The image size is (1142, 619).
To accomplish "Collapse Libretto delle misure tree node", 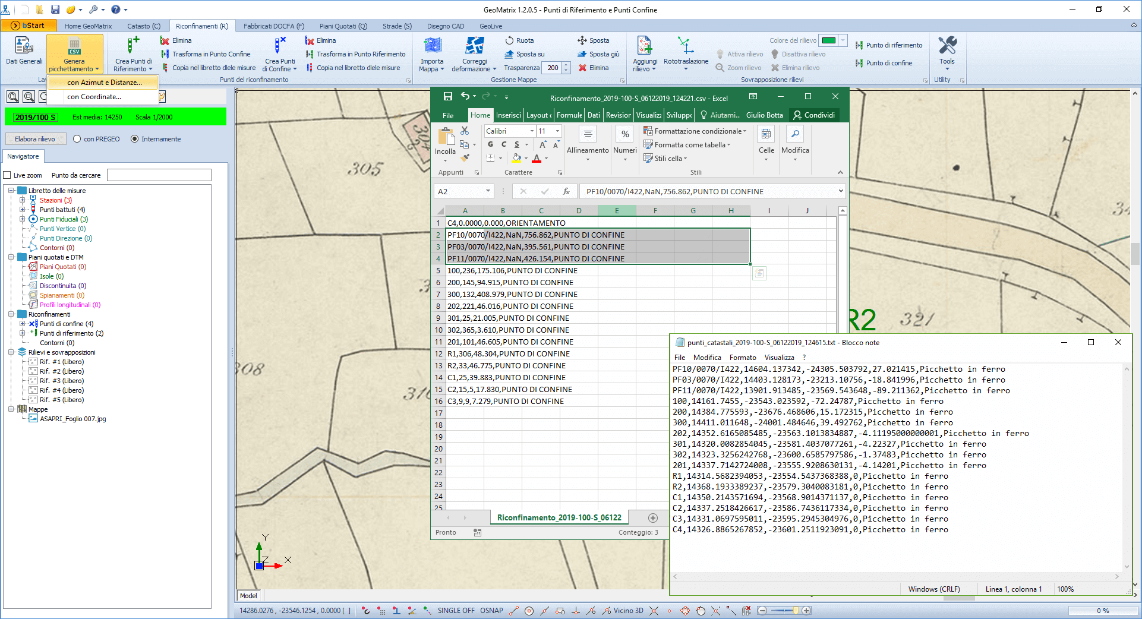I will [x=11, y=191].
